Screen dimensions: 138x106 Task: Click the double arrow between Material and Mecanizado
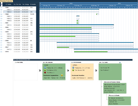point(40,71)
